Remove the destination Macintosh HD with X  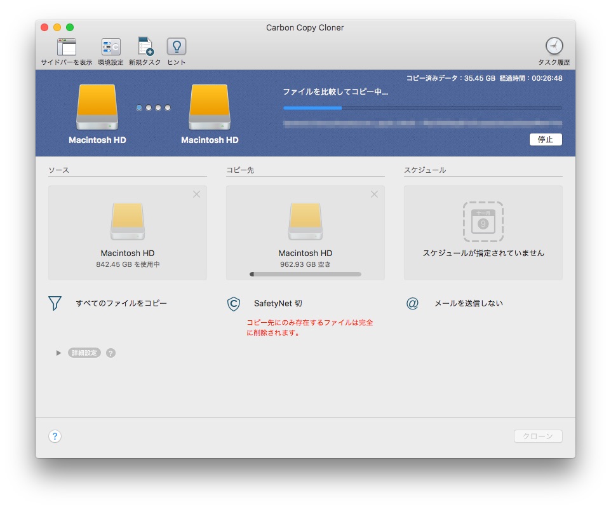[x=374, y=194]
